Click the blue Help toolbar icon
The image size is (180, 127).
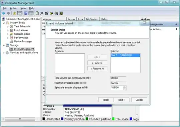pos(26,13)
